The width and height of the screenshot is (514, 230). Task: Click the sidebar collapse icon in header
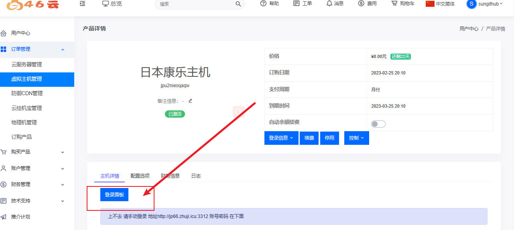pyautogui.click(x=82, y=4)
